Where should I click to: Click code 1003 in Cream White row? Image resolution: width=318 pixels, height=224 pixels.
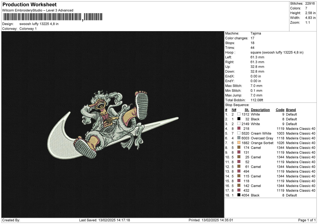(280, 133)
